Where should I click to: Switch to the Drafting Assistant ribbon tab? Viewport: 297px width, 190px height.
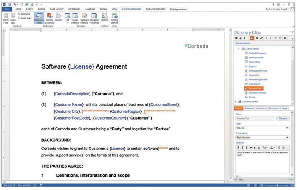pyautogui.click(x=179, y=9)
